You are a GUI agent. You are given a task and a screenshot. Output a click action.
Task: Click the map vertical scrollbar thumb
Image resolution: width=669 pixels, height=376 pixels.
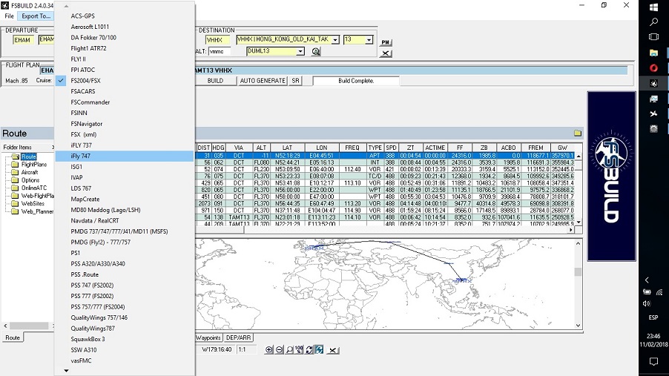click(578, 272)
